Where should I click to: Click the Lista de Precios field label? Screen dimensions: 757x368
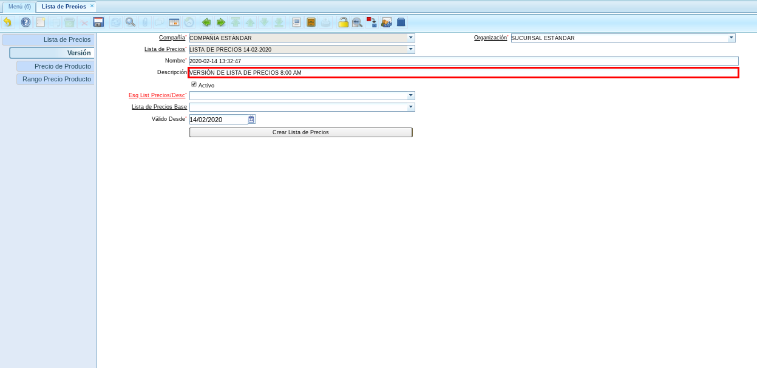165,49
